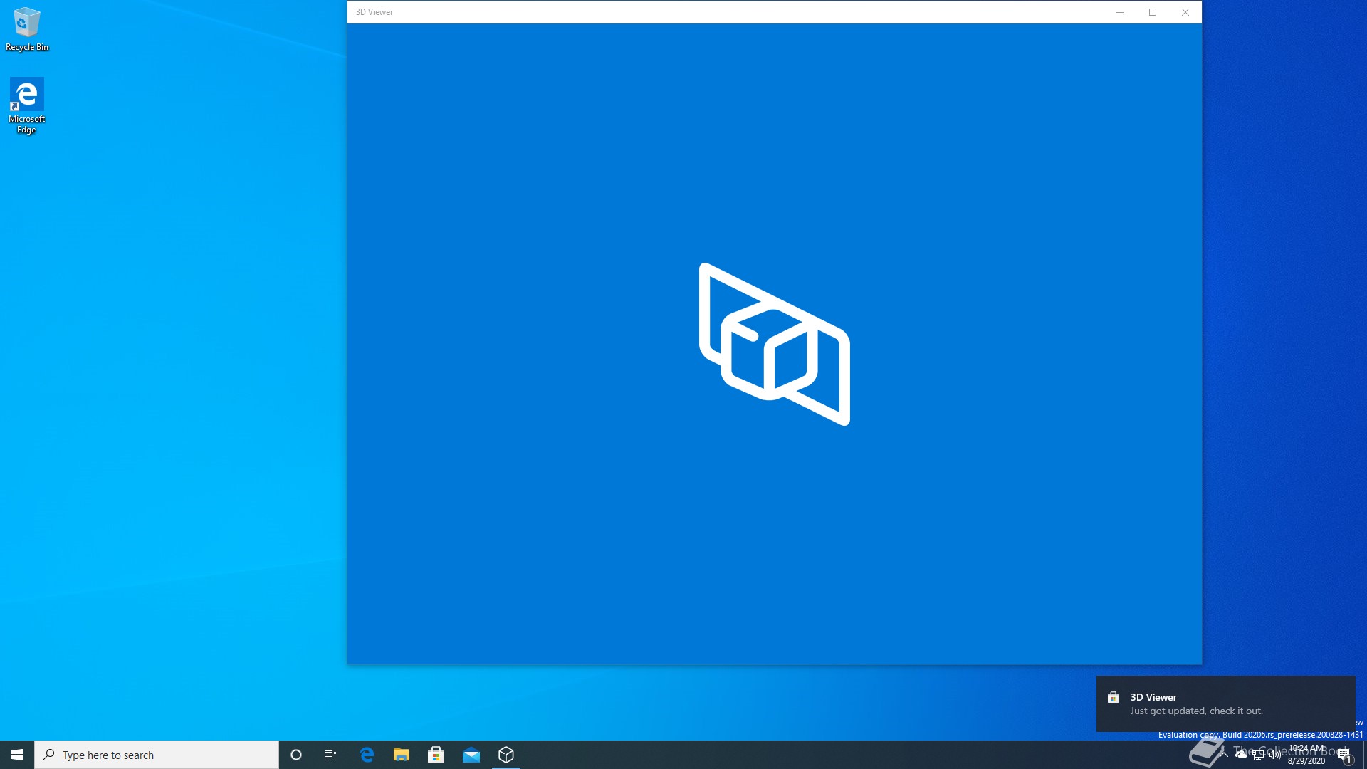Open Cortana from the taskbar circle icon
This screenshot has height=769, width=1367.
[x=296, y=755]
